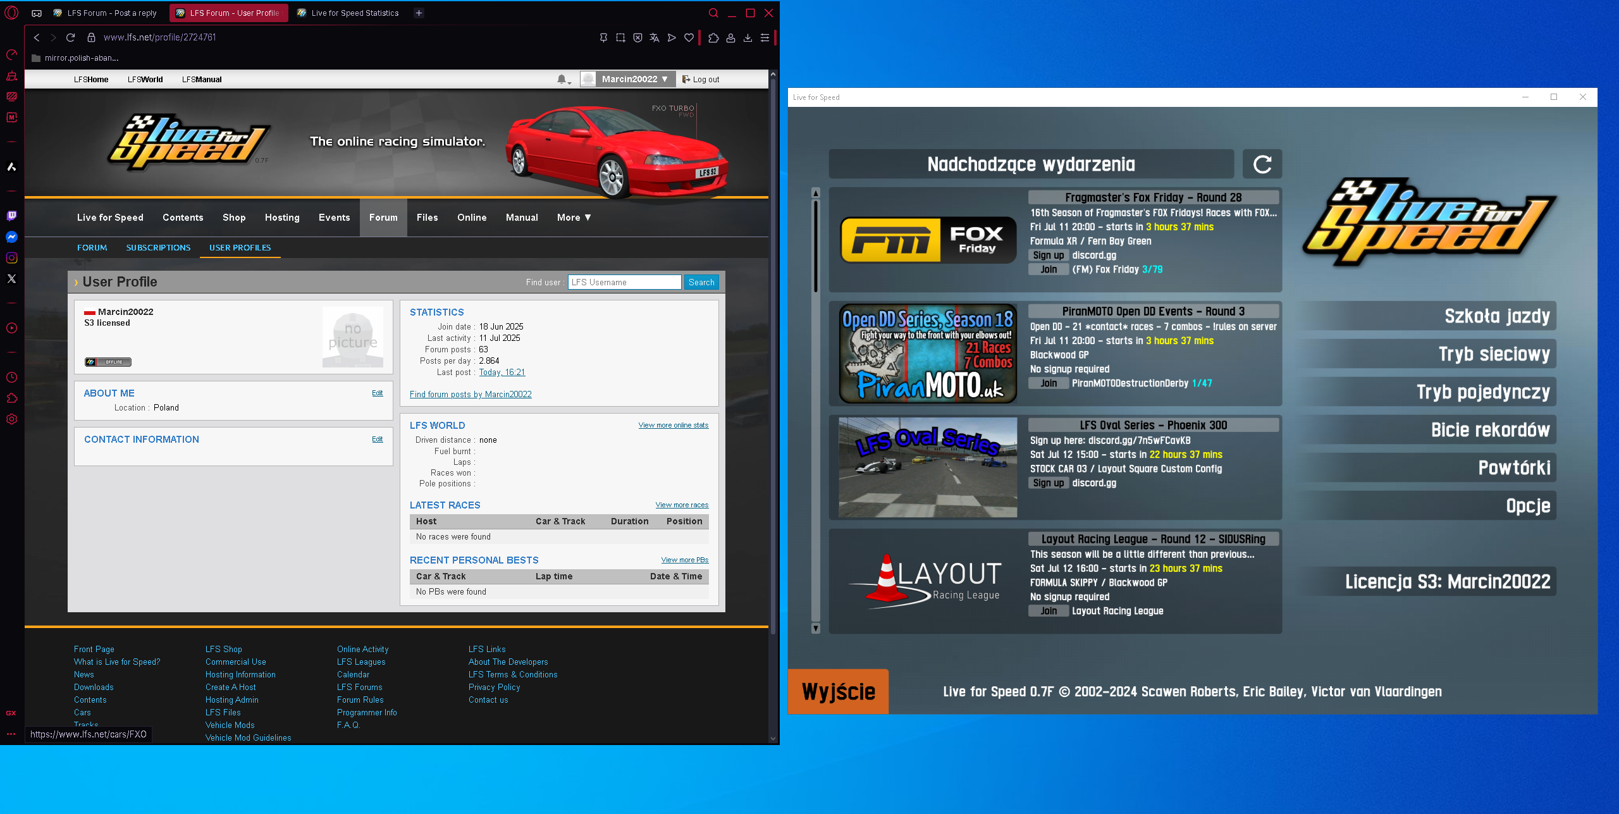The height and width of the screenshot is (814, 1619).
Task: Click the X (Twitter) sidebar icon
Action: pos(11,279)
